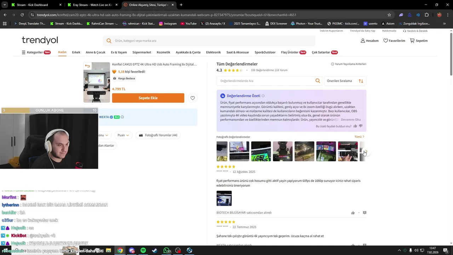Show hidden tray icons chevron

pos(400,250)
